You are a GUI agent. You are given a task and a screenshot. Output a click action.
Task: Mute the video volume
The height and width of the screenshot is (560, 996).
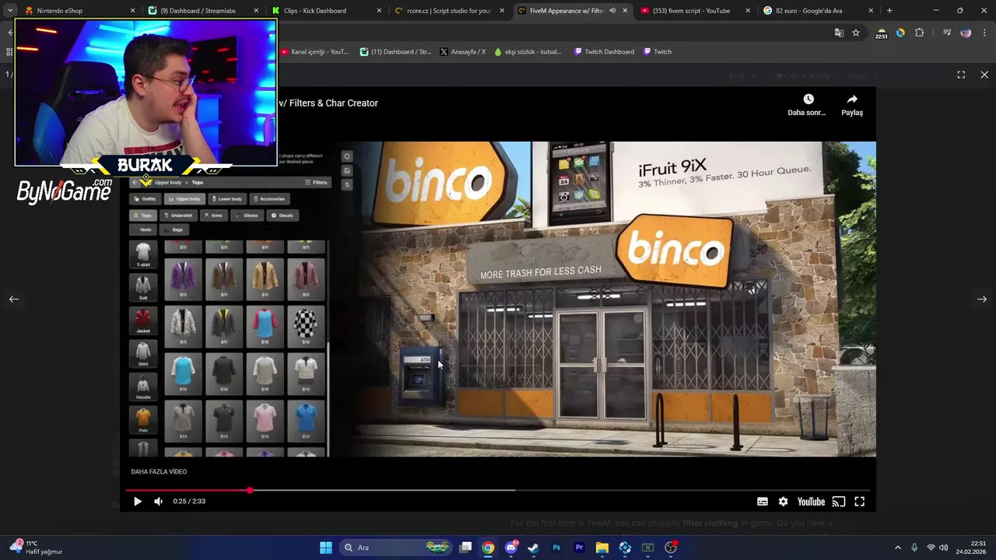[x=159, y=502]
